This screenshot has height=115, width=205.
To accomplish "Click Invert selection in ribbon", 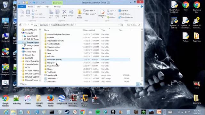I will tap(126, 17).
